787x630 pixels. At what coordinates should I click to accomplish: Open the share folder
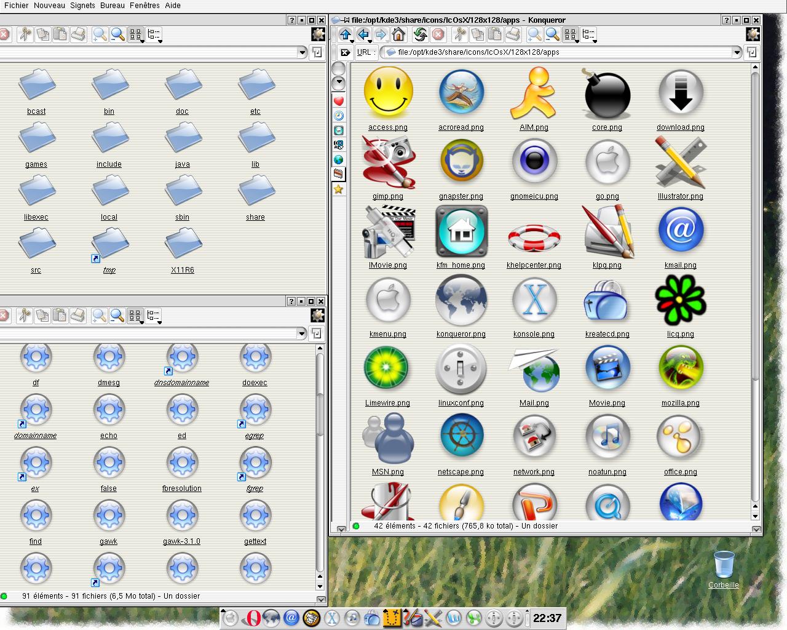(255, 191)
